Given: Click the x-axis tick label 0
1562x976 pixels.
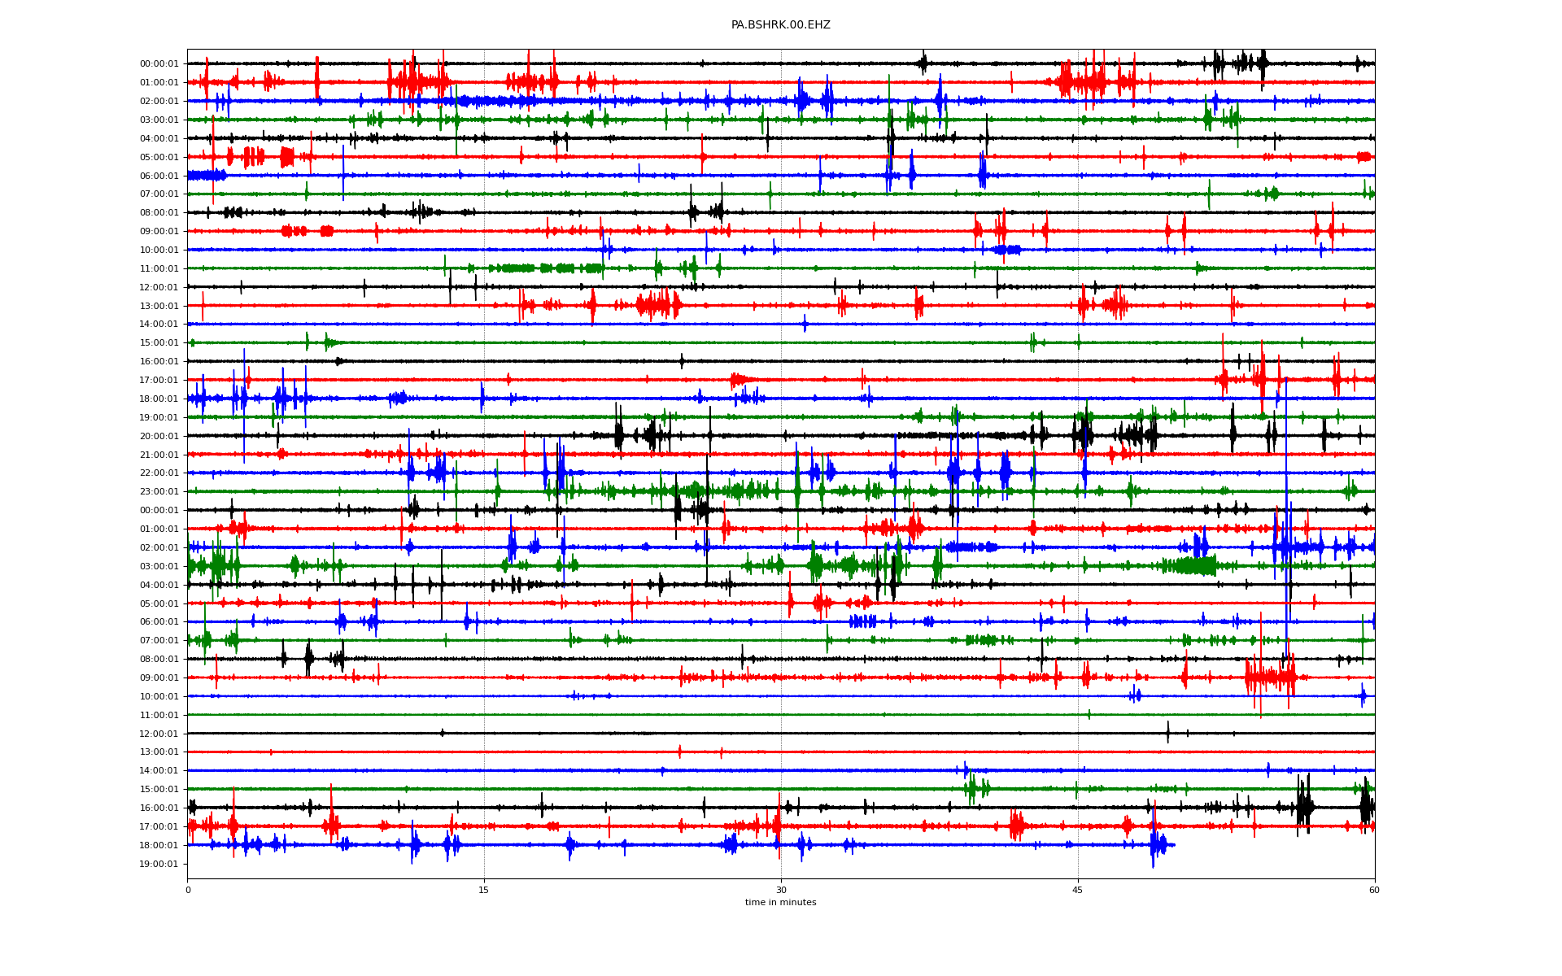Looking at the screenshot, I should [x=188, y=890].
